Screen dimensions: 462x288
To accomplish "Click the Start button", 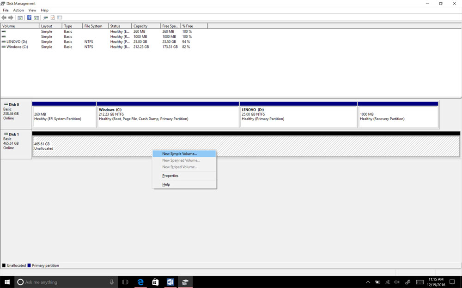I will [7, 282].
